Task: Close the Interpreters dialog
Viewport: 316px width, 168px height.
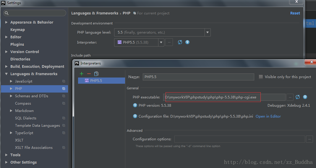Action: (x=311, y=62)
